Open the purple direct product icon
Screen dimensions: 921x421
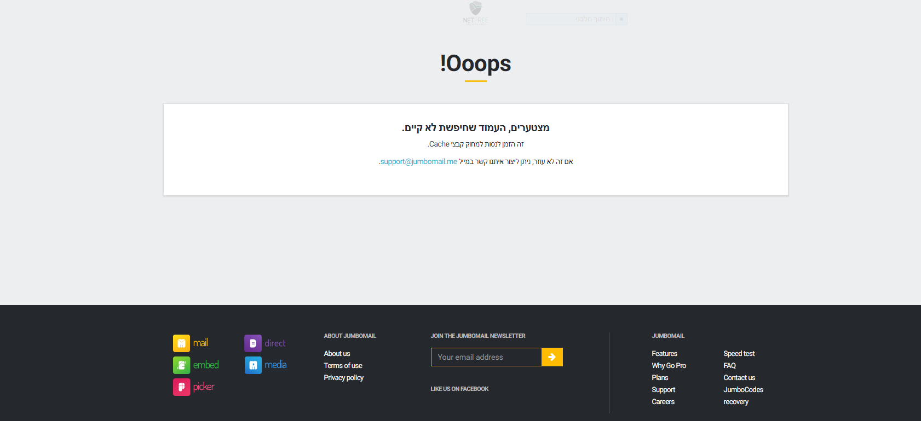253,343
